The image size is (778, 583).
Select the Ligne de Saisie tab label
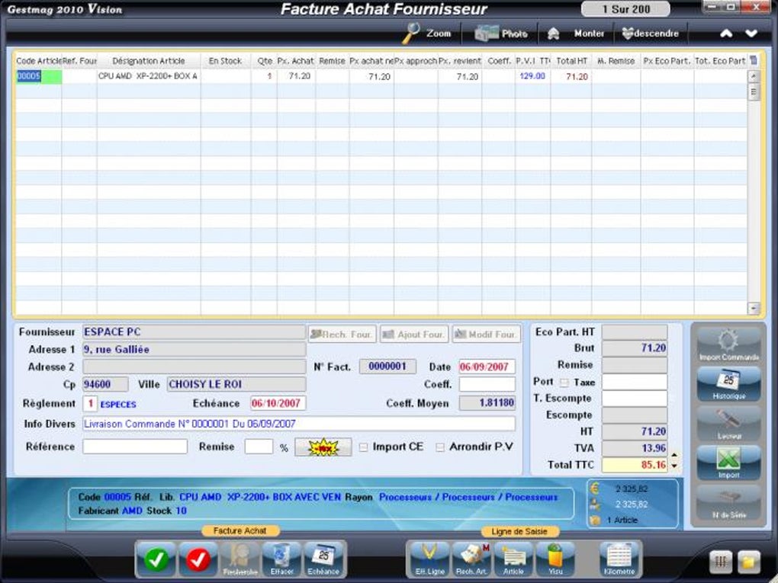(519, 531)
